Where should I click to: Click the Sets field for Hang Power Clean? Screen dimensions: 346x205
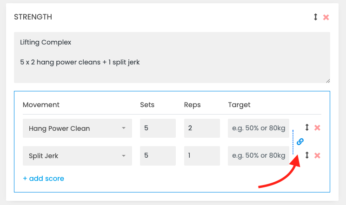(158, 128)
